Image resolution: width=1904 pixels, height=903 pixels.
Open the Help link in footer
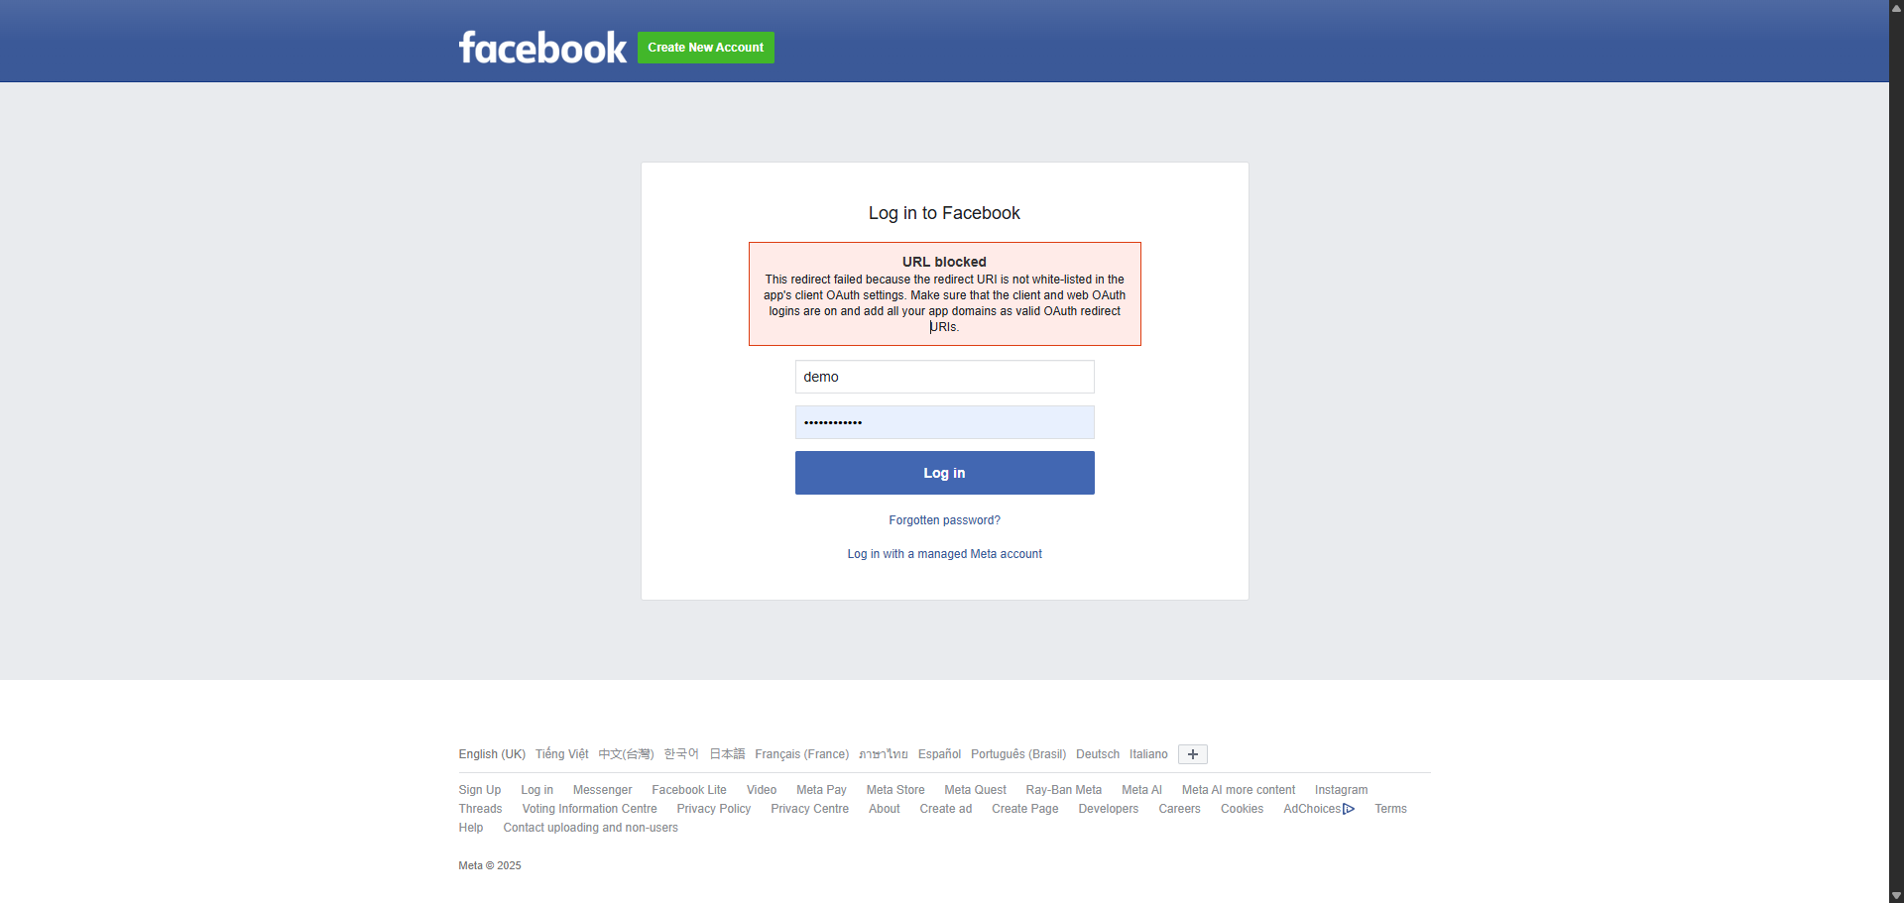[471, 828]
